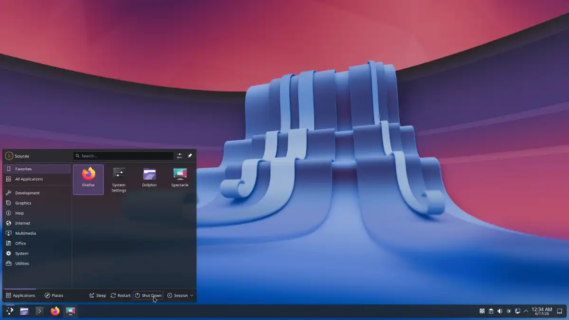
Task: Open the Utilities category
Action: click(37, 264)
